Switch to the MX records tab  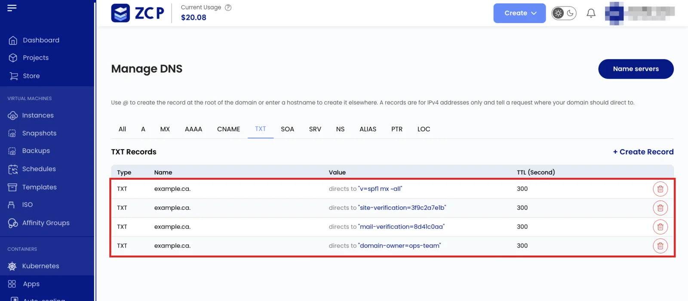(165, 129)
